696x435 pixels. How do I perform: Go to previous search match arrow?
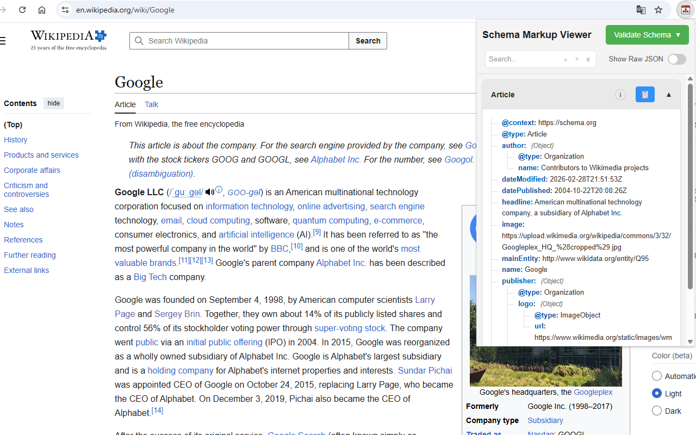pyautogui.click(x=565, y=59)
